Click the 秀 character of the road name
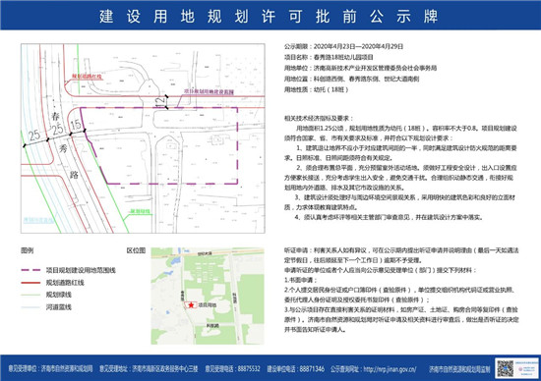This screenshot has height=381, width=541. tap(64, 149)
